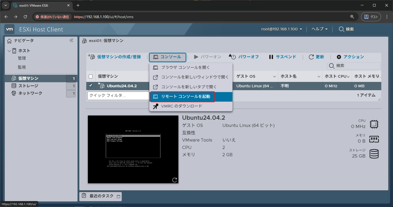The image size is (393, 207).
Task: Click the browser back arrow
Action: pyautogui.click(x=6, y=17)
